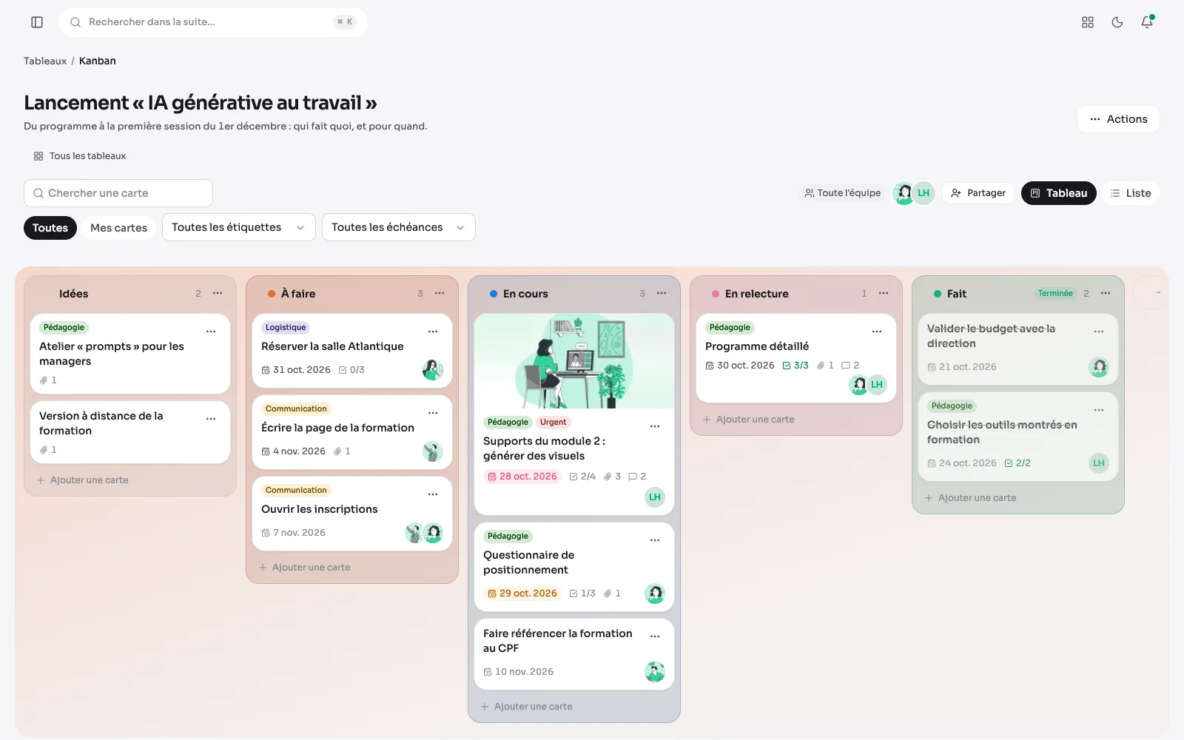Switch to dark mode moon icon
The width and height of the screenshot is (1184, 740).
[x=1117, y=22]
